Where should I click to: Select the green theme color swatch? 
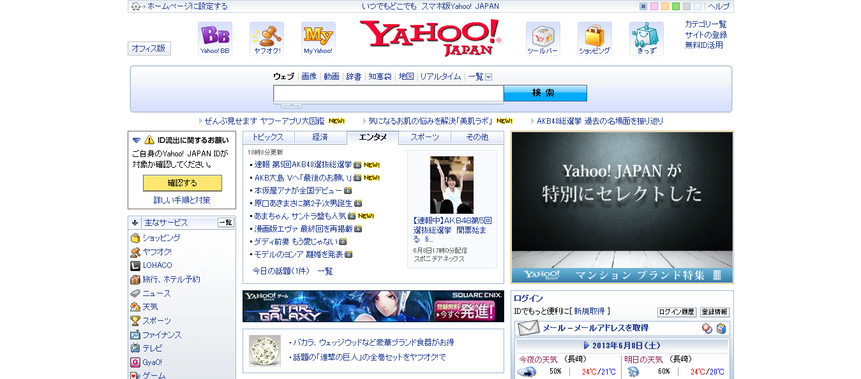click(676, 6)
